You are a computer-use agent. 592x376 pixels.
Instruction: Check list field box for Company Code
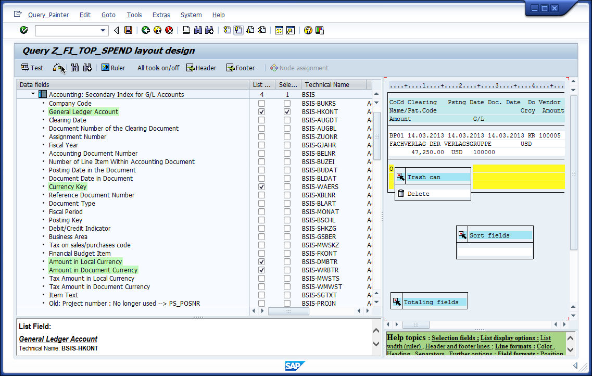click(261, 103)
